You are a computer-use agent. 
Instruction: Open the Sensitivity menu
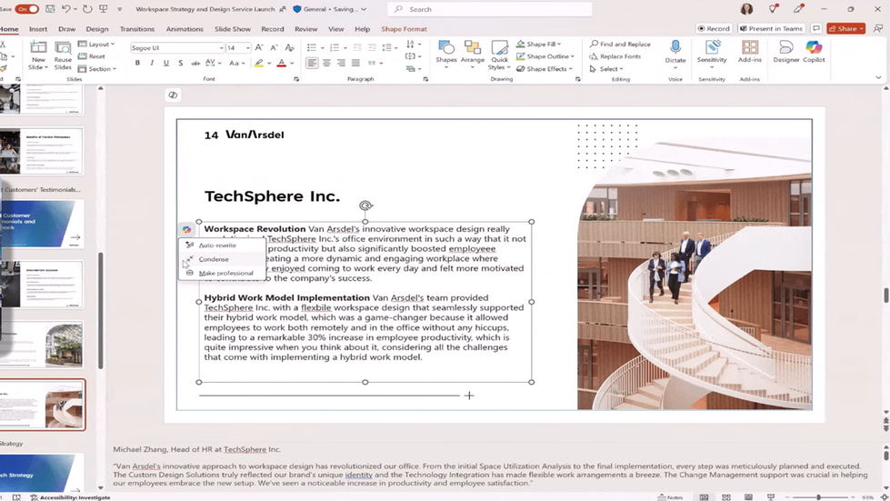712,55
